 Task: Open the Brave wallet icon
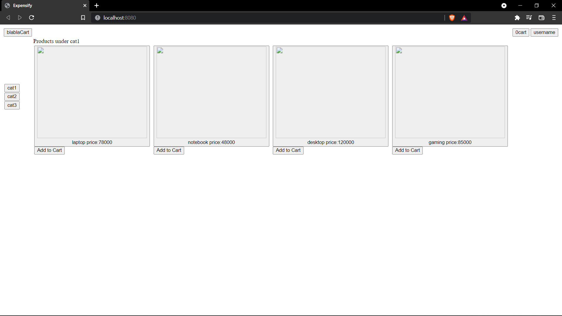pyautogui.click(x=542, y=18)
